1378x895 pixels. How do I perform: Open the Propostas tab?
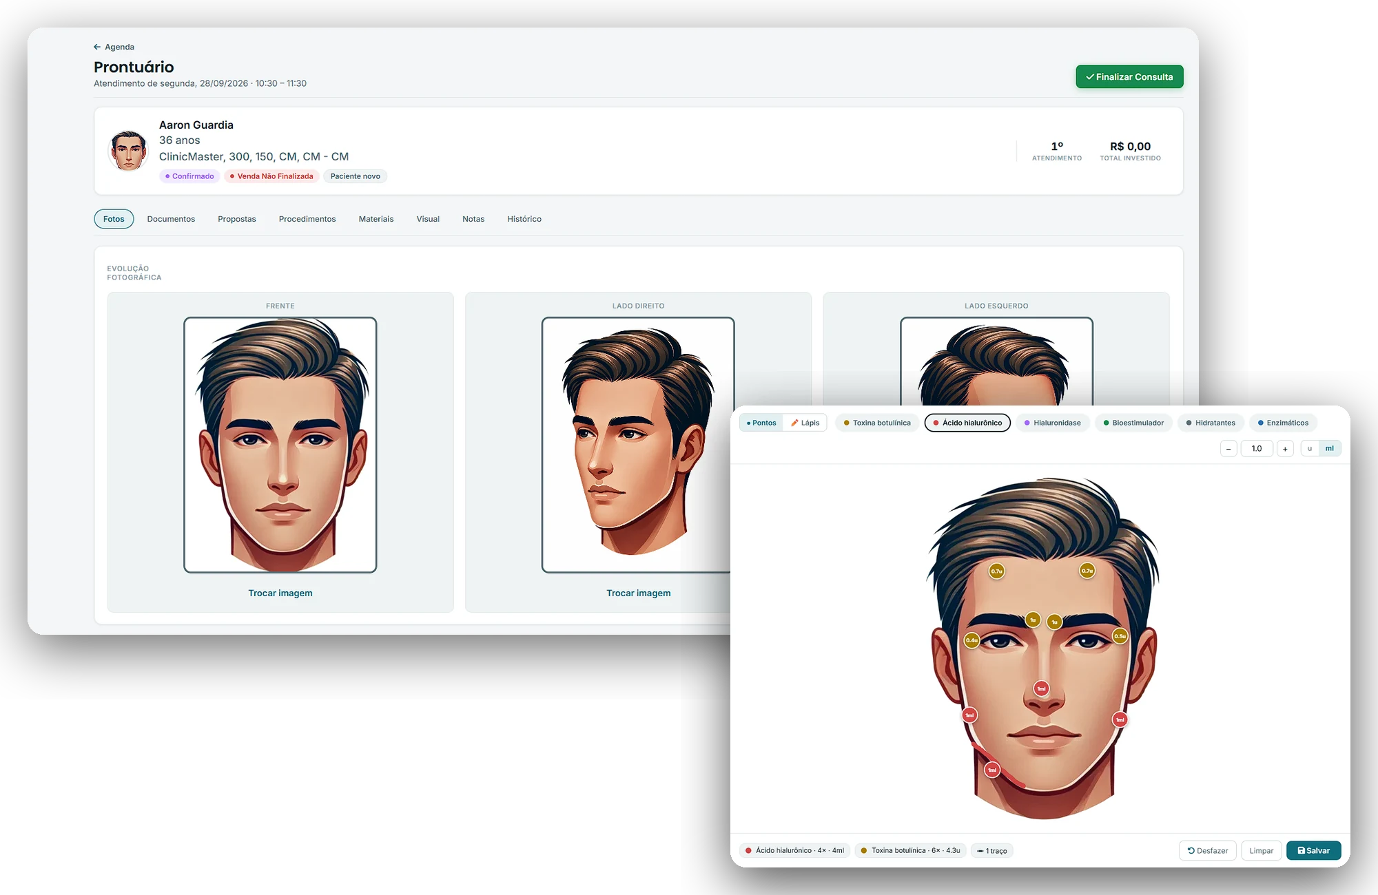click(237, 219)
